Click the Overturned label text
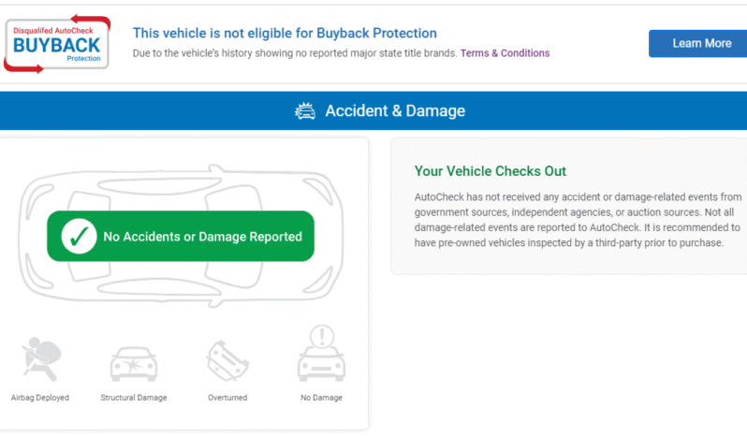 [227, 398]
